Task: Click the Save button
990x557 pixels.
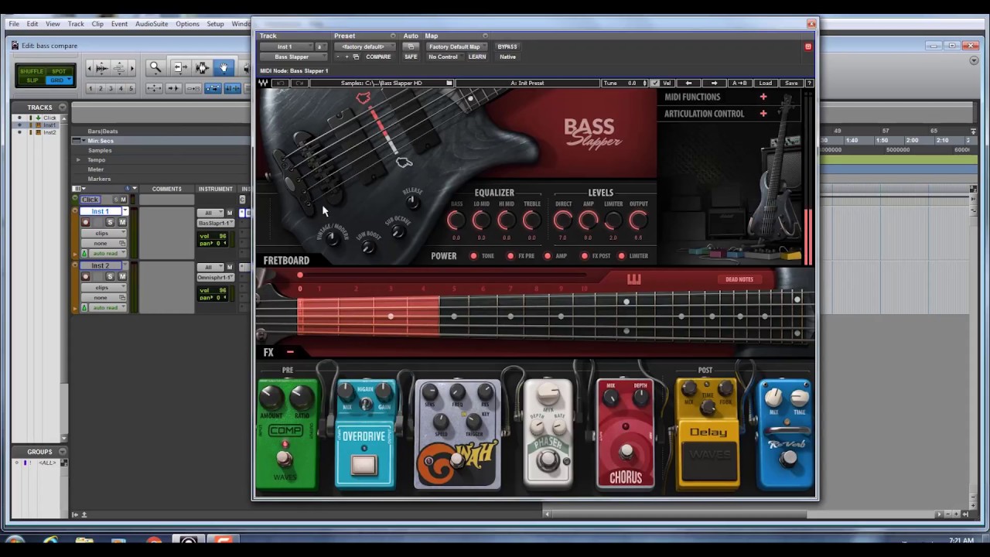Action: pyautogui.click(x=790, y=83)
